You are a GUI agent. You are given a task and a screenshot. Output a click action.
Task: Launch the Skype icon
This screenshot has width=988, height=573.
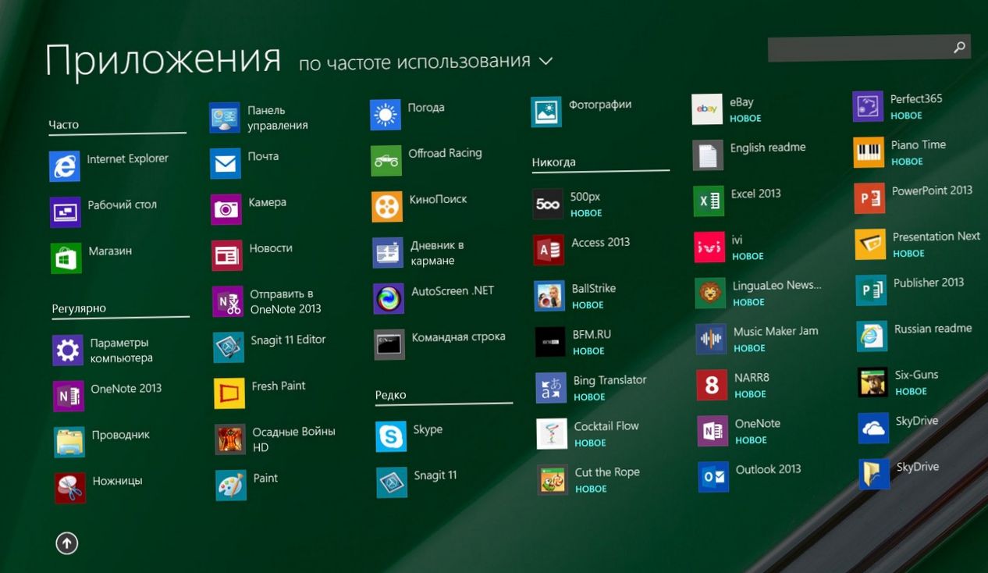pos(391,436)
